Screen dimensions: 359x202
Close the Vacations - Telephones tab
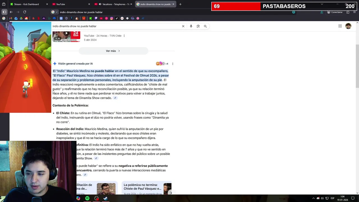coord(131,4)
